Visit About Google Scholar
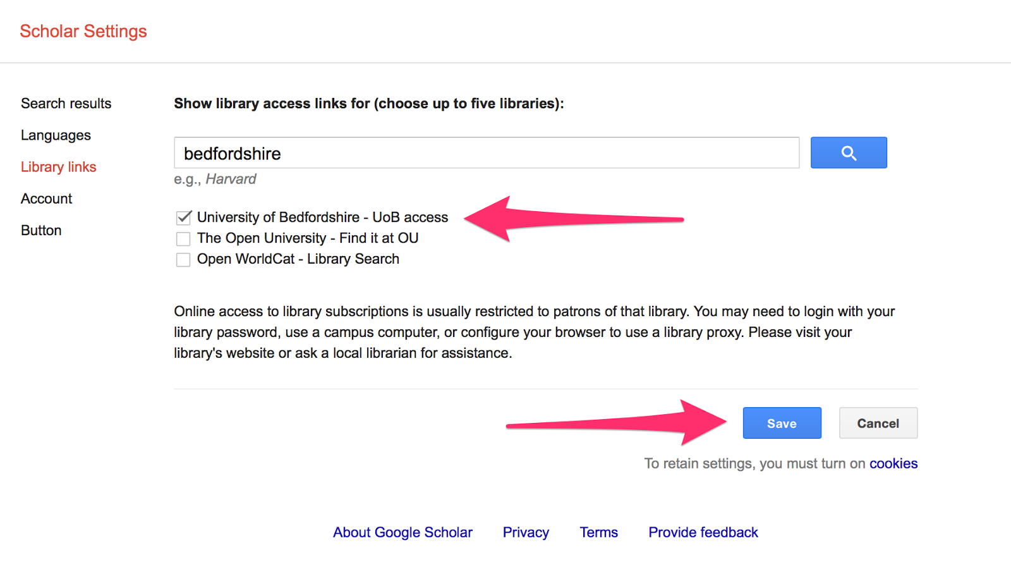The image size is (1011, 581). point(403,532)
